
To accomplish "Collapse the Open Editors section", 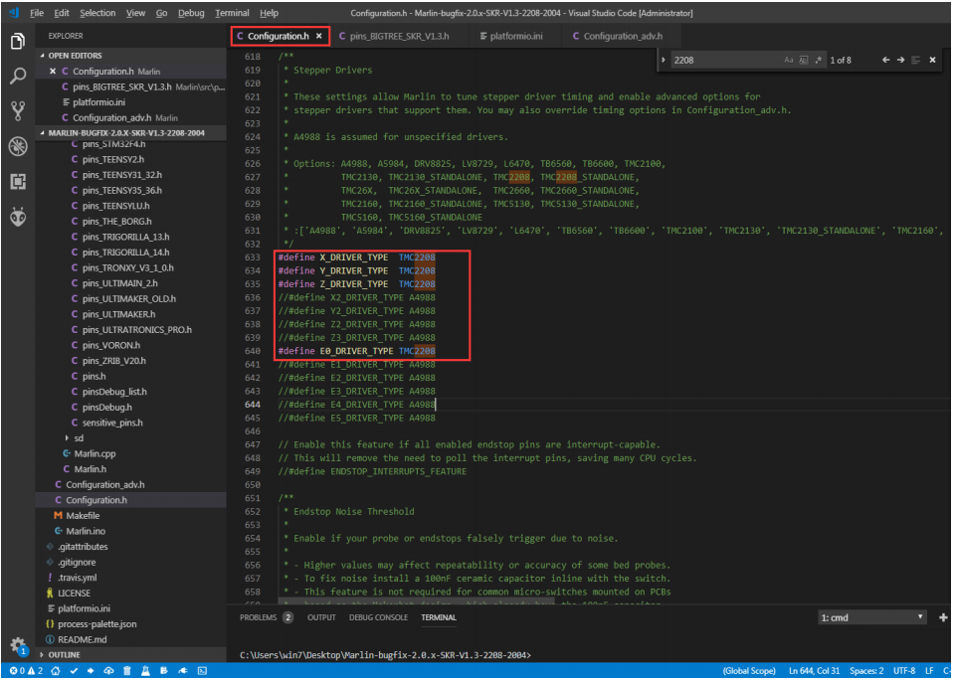I will [x=75, y=56].
